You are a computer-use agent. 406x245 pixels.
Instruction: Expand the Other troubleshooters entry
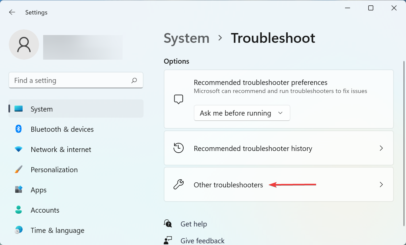pos(279,184)
